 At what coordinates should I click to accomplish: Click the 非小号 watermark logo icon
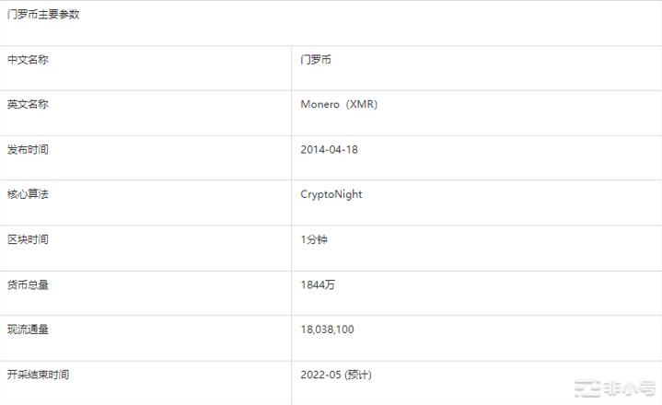(587, 388)
